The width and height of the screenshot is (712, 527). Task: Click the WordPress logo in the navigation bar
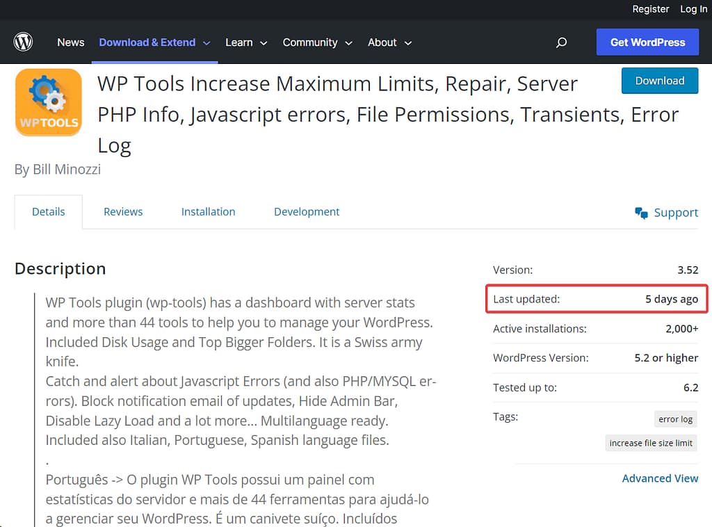point(23,42)
